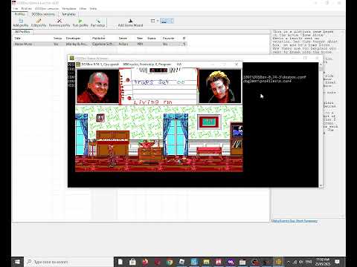
Task: Sort by the Status column header
Action: (x=152, y=39)
